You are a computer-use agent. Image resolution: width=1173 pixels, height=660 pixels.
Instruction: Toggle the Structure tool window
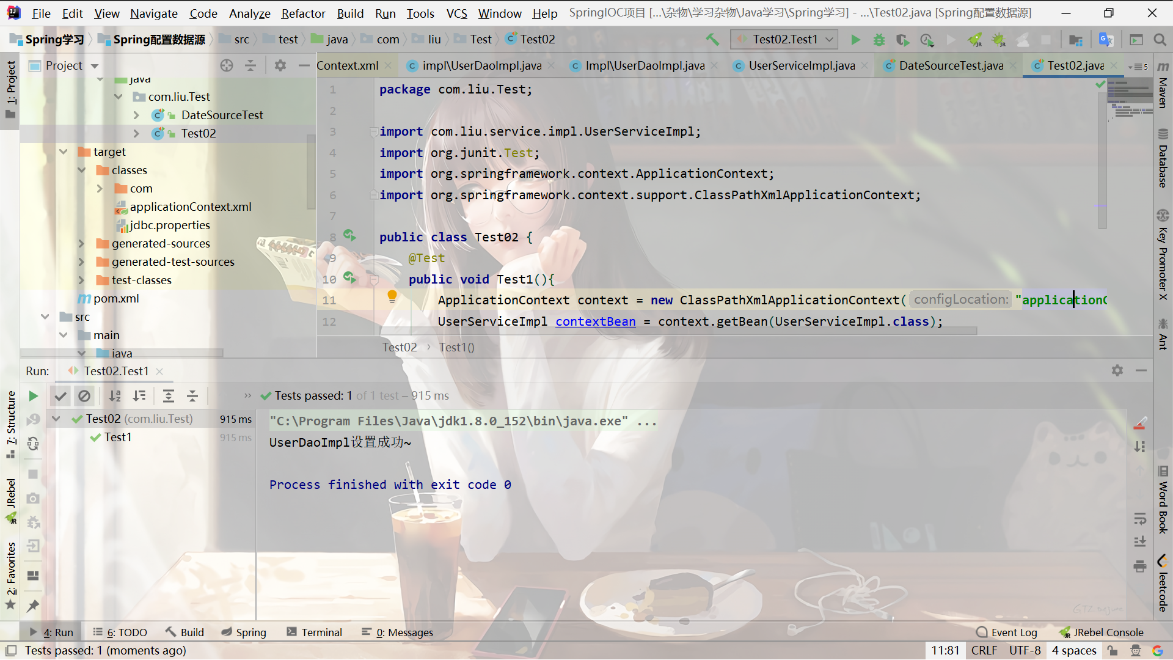[x=11, y=425]
